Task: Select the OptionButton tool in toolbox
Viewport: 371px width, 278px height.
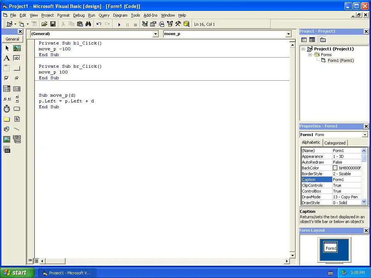Action: (x=17, y=78)
